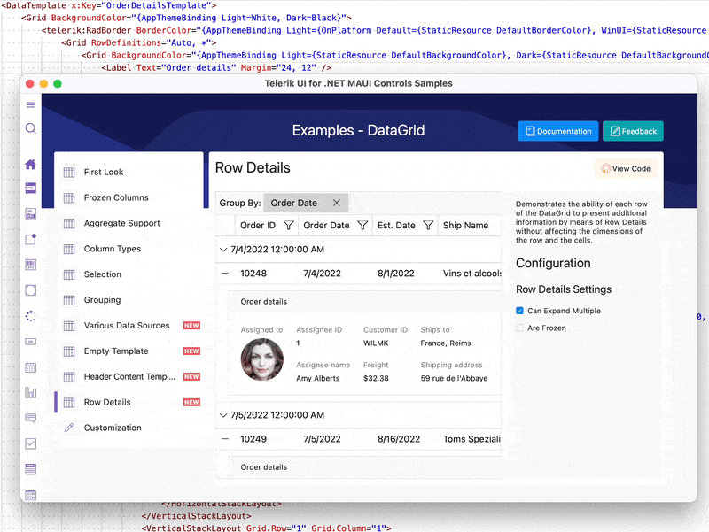The image size is (709, 532).
Task: Open filter for Order Date column
Action: pyautogui.click(x=362, y=226)
